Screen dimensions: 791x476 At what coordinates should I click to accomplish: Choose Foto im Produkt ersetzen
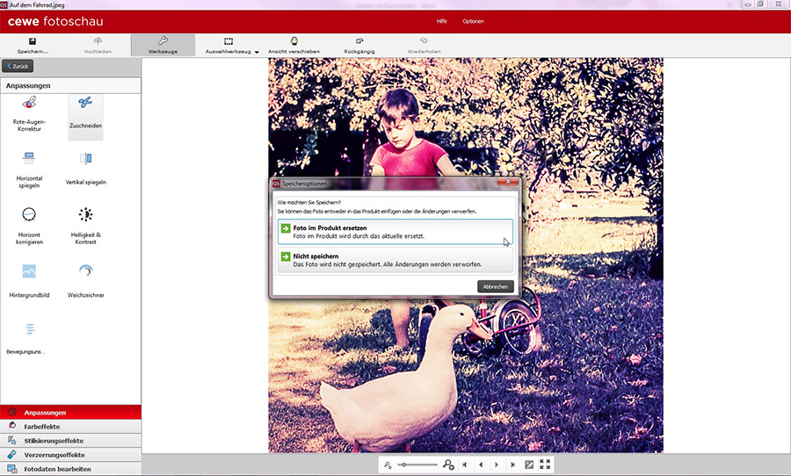point(394,232)
